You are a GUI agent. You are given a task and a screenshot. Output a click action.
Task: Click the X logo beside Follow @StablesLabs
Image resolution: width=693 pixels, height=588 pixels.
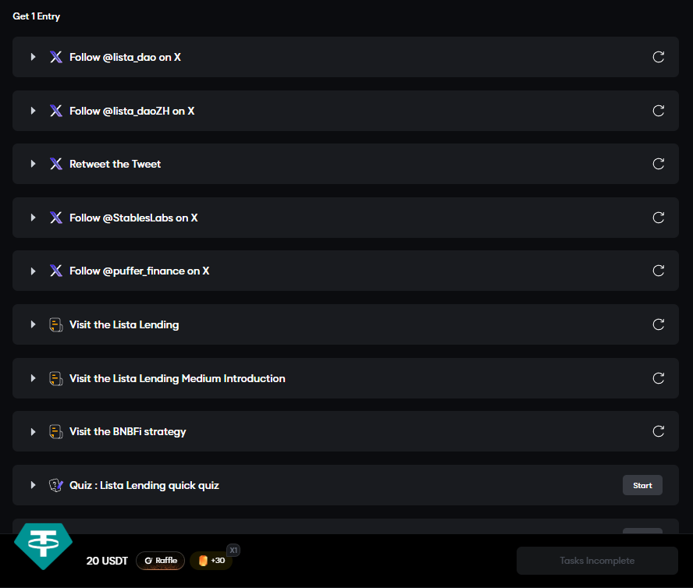click(x=55, y=218)
